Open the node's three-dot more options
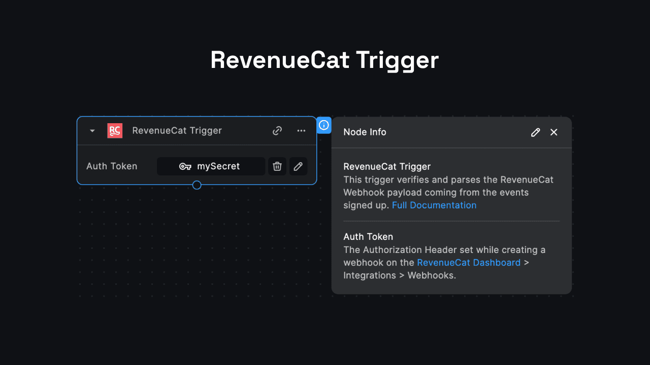The image size is (650, 365). [301, 131]
